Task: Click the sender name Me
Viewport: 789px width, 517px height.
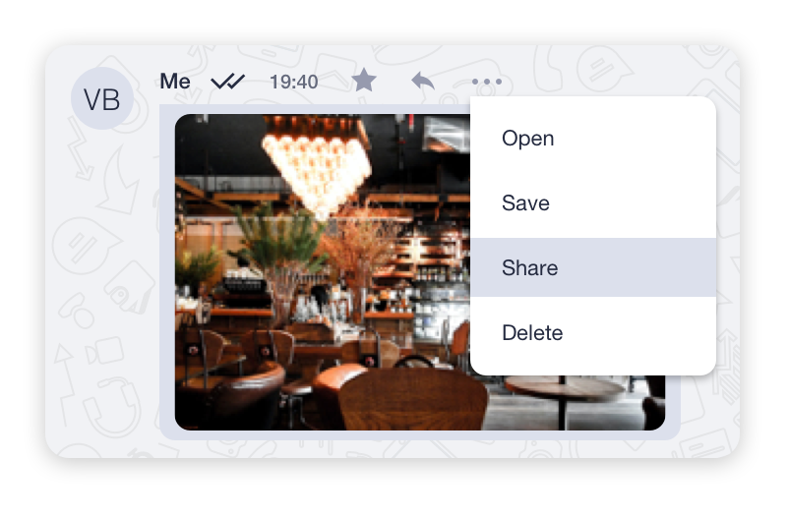Action: pos(175,82)
